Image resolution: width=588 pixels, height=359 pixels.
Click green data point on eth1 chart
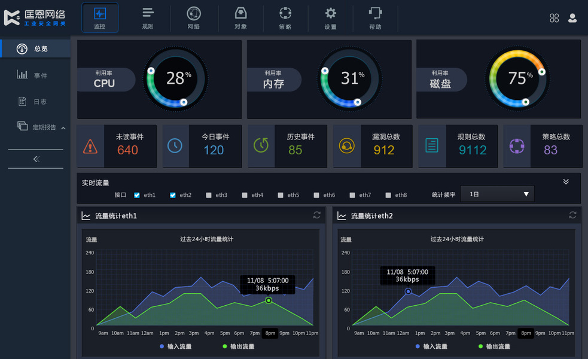point(269,300)
